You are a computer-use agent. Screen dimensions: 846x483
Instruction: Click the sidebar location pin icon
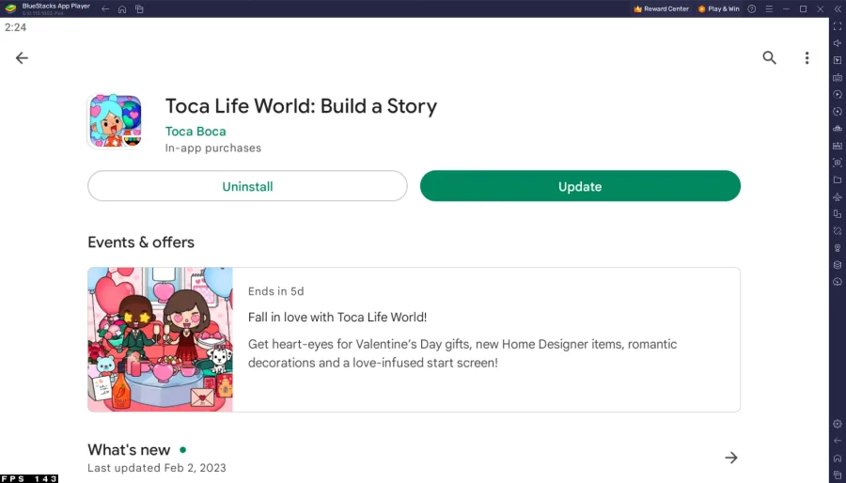coord(838,248)
